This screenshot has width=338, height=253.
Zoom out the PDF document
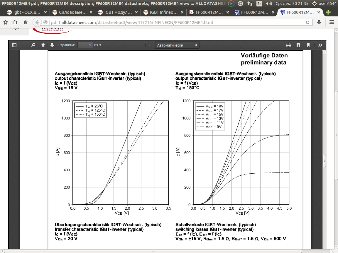pos(141,45)
